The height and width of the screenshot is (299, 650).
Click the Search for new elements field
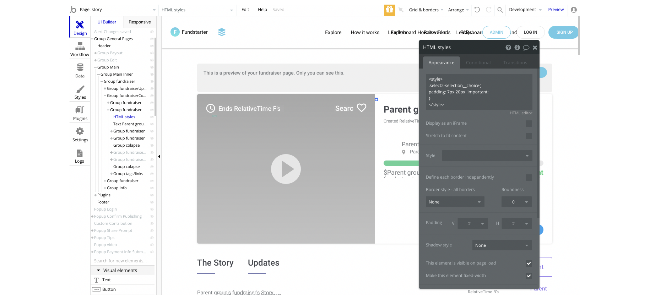tap(123, 261)
